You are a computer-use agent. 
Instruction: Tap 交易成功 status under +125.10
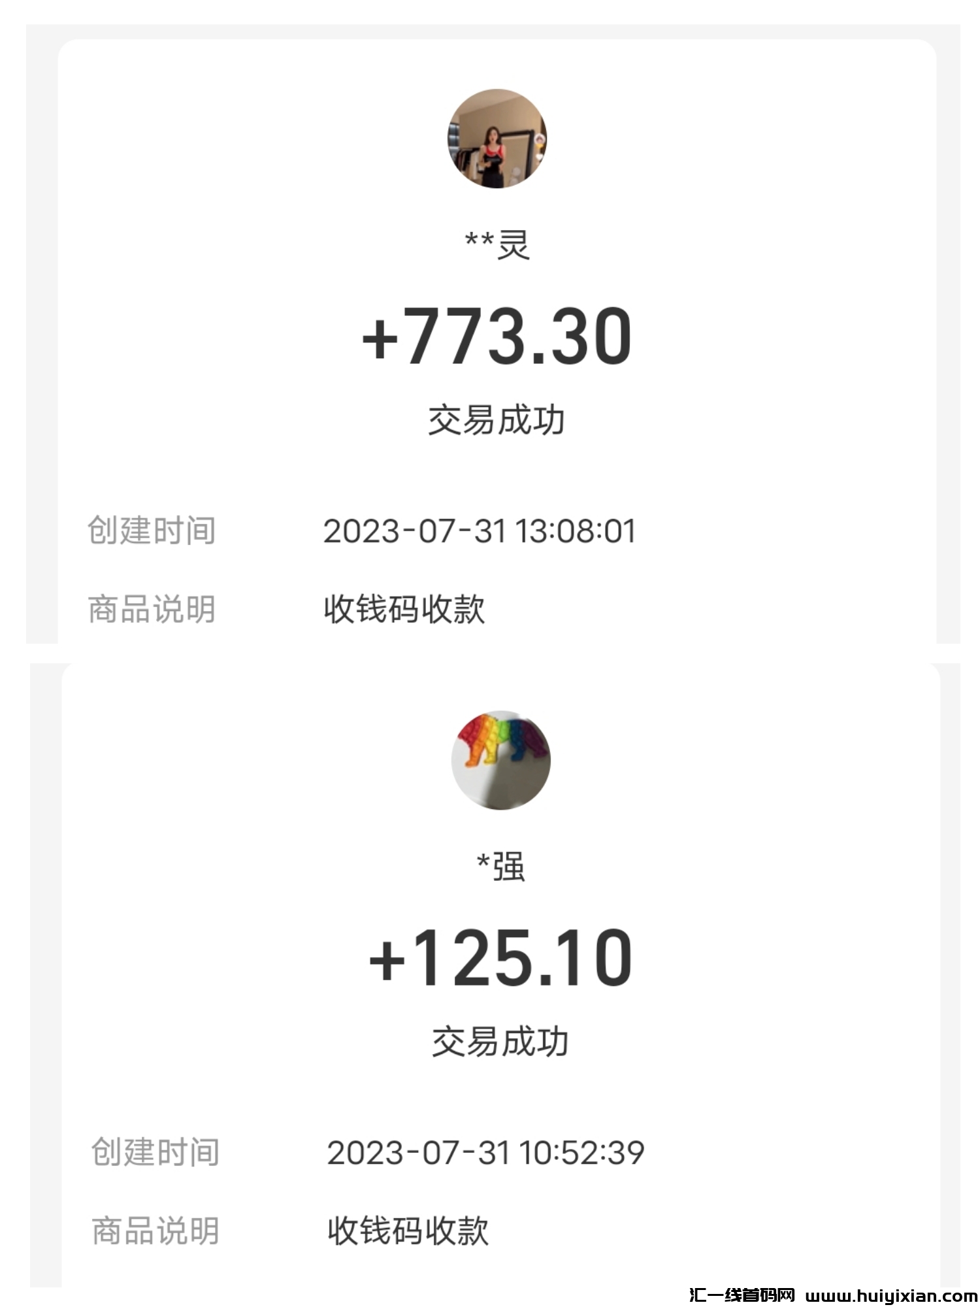pyautogui.click(x=500, y=1042)
